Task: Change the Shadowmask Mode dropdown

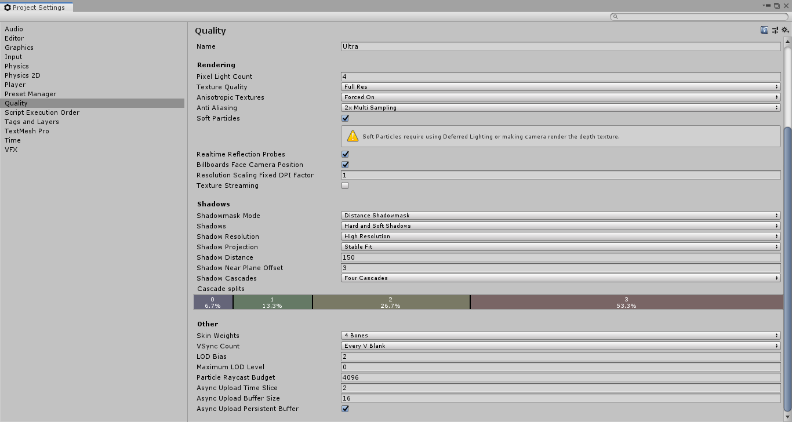Action: tap(560, 215)
